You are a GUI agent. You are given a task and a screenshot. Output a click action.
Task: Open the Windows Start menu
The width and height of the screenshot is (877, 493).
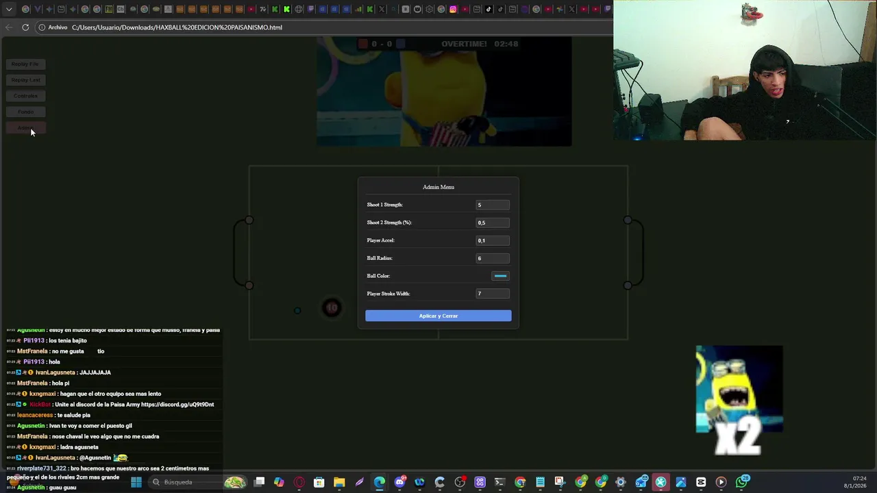click(136, 482)
